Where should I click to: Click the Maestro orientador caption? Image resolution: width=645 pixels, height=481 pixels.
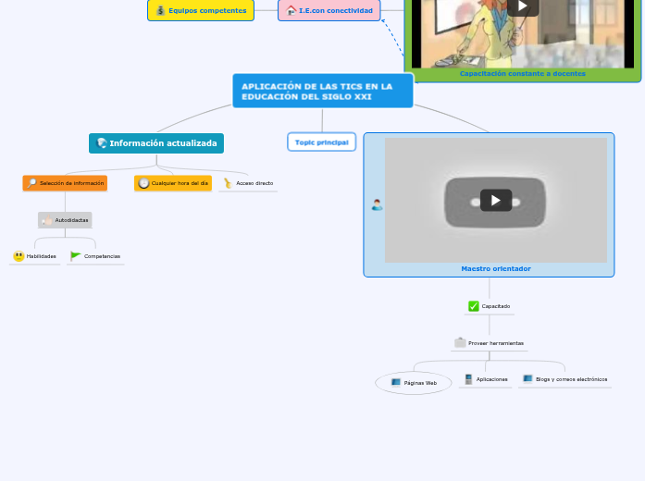pyautogui.click(x=496, y=268)
